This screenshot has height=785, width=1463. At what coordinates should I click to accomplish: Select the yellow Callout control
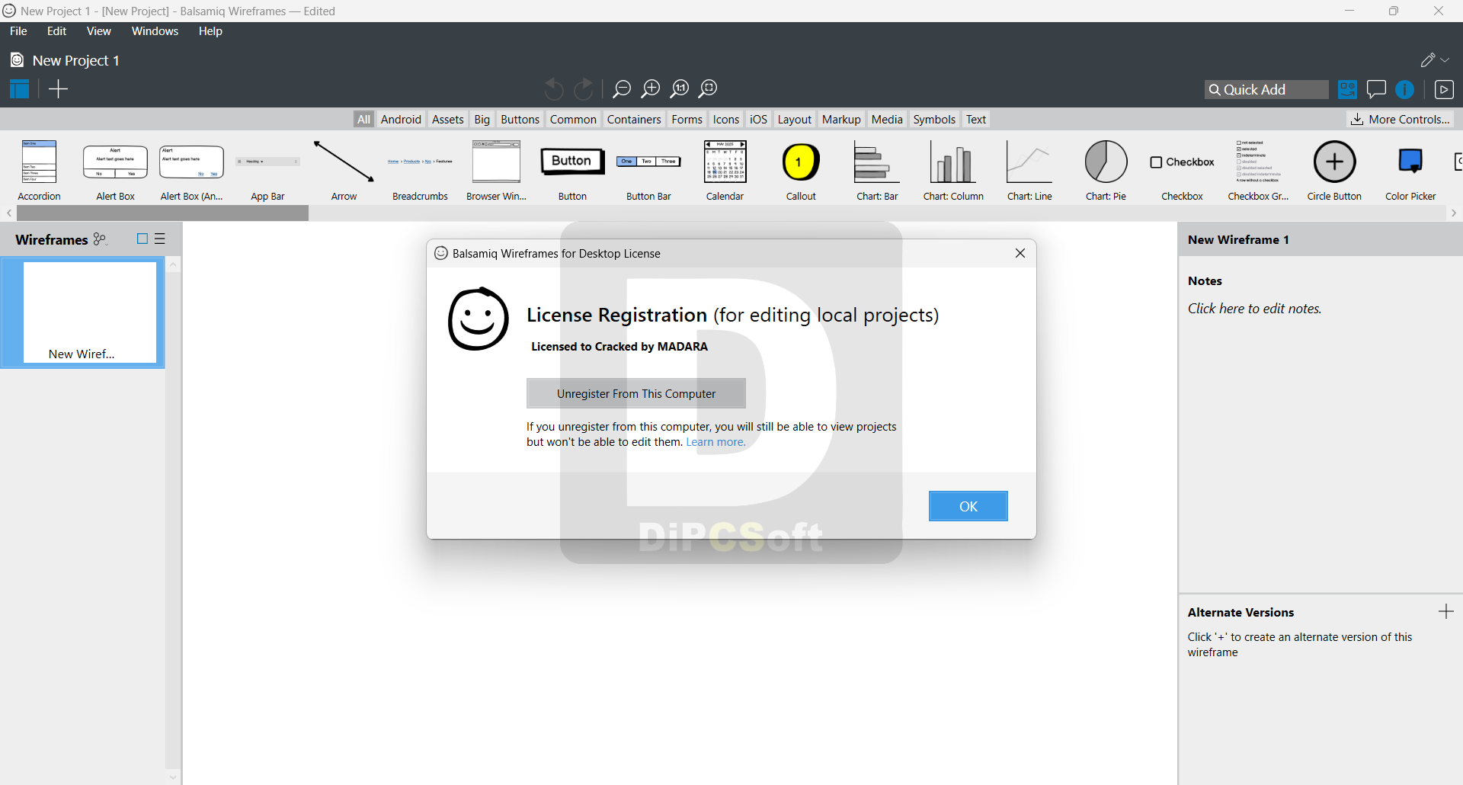(x=801, y=171)
